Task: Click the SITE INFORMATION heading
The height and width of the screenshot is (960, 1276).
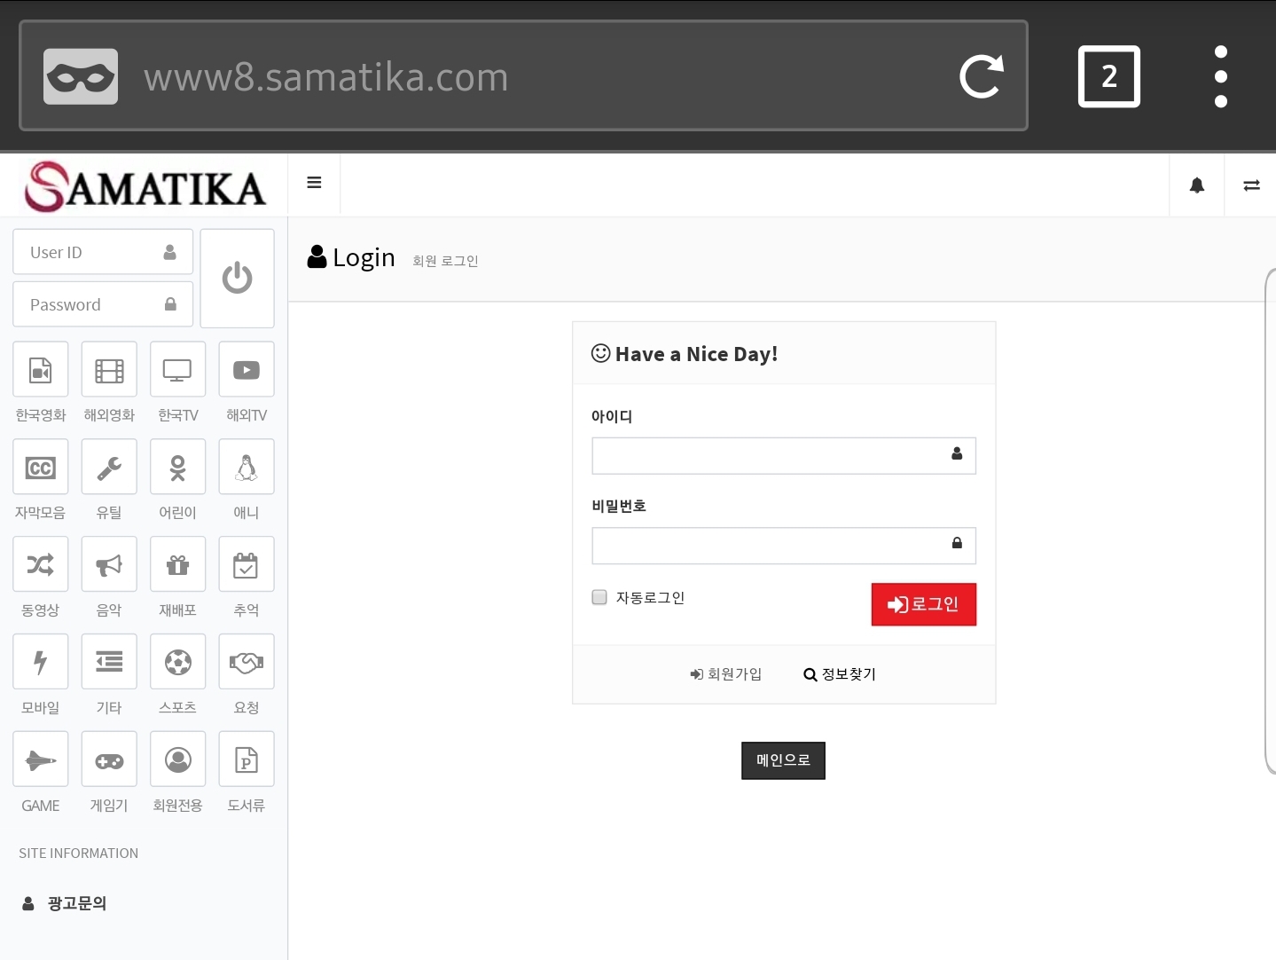Action: [x=79, y=853]
